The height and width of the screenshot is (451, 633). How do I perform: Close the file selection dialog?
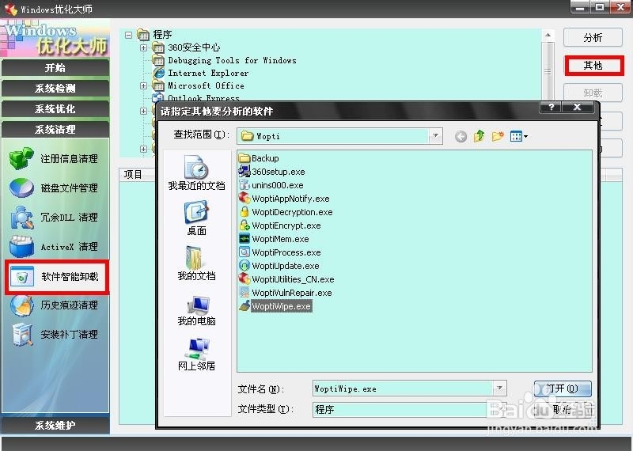pyautogui.click(x=578, y=107)
